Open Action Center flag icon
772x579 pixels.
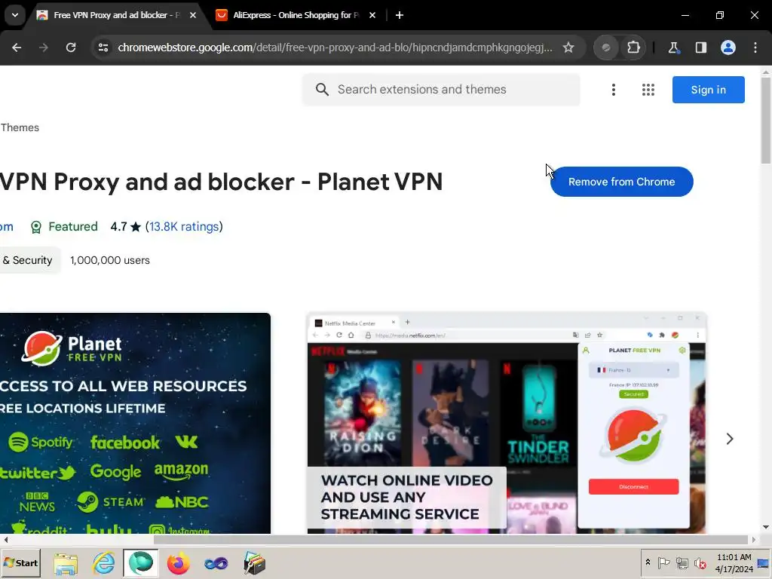pos(663,562)
